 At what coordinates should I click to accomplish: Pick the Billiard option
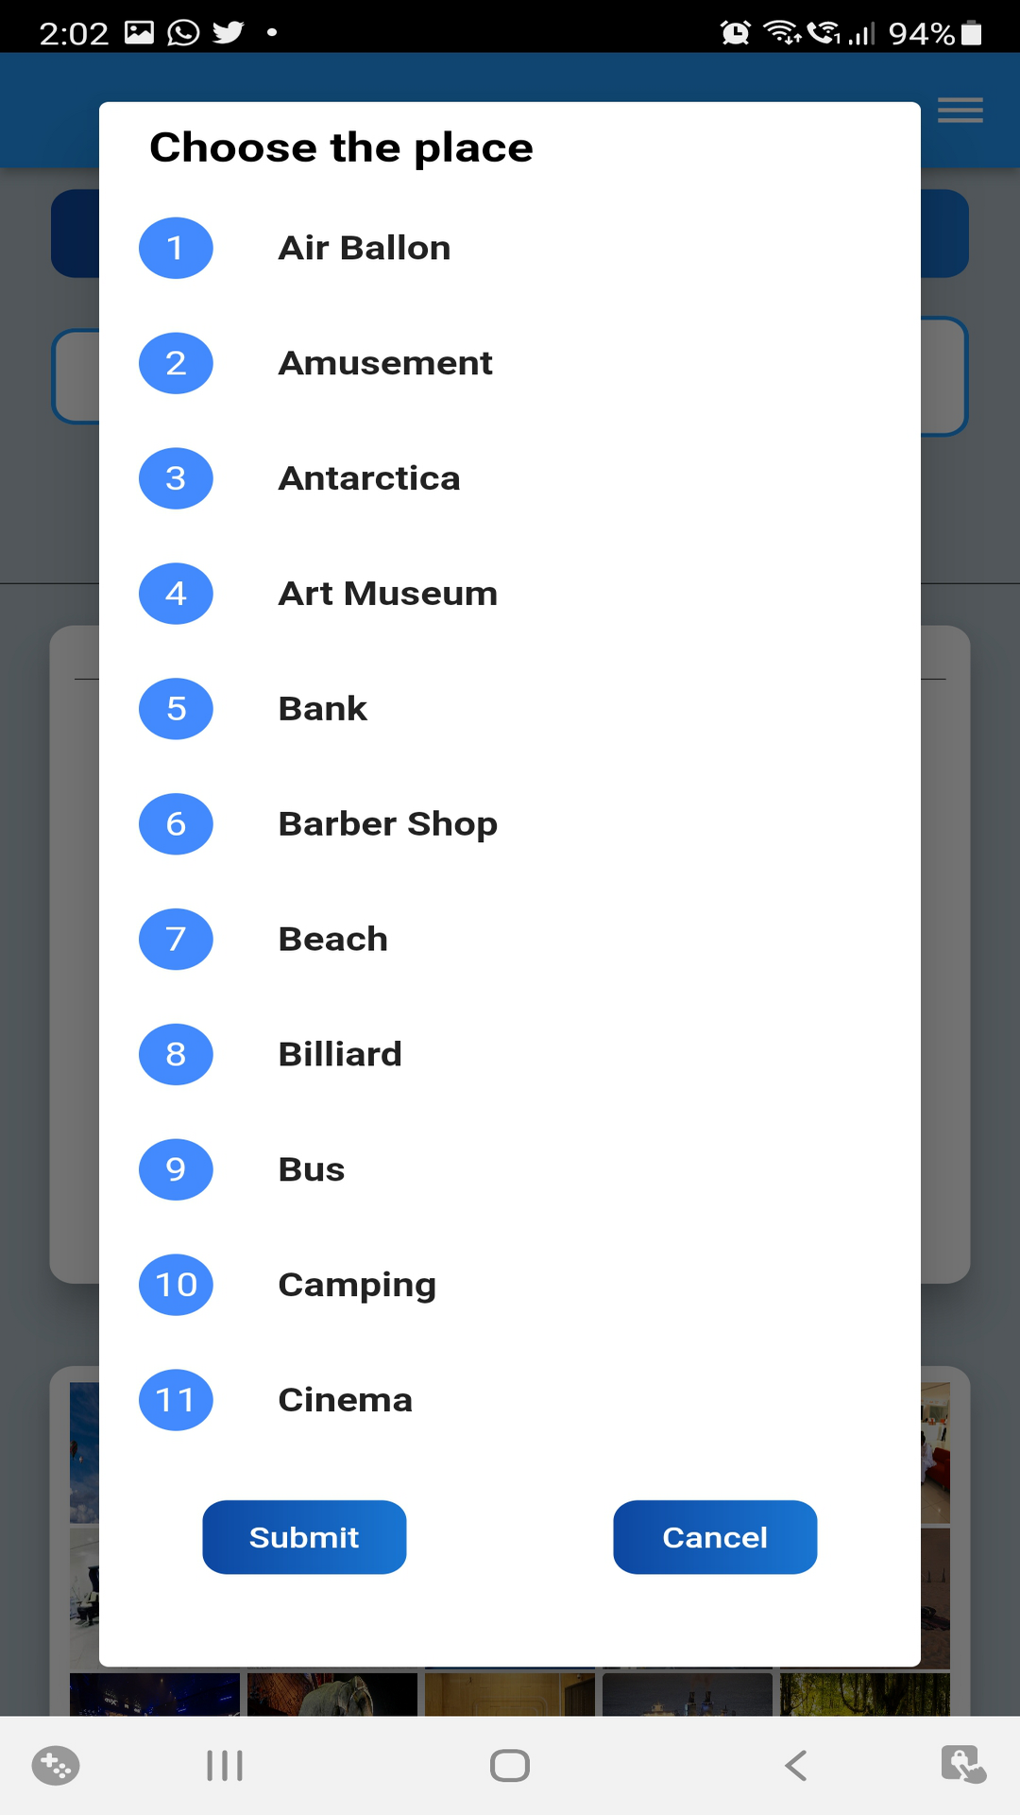coord(340,1054)
